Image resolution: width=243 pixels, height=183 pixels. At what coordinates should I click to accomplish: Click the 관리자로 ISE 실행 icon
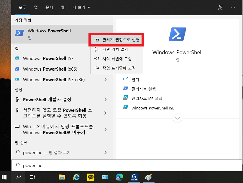click(x=126, y=97)
